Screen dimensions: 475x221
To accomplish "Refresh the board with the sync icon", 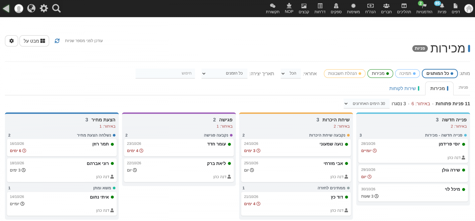I will (x=57, y=41).
